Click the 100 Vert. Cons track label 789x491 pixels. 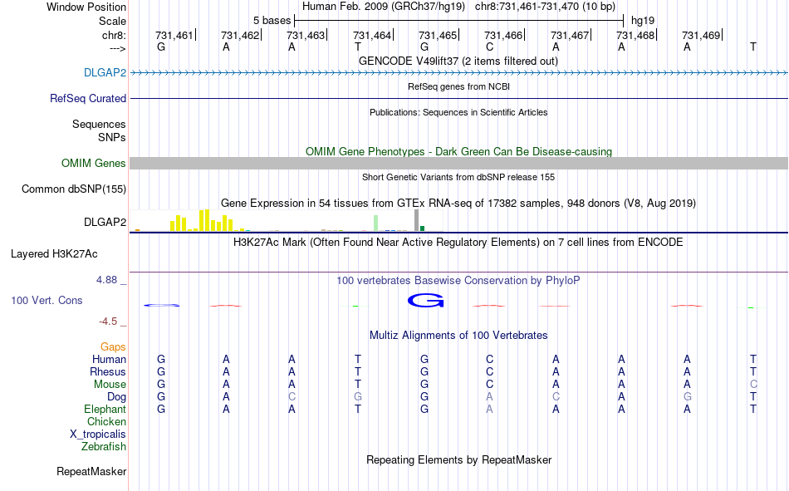coord(47,300)
